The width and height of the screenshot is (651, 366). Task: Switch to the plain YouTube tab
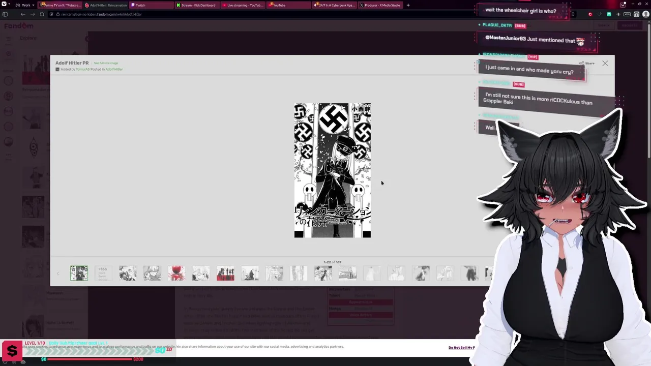pos(289,5)
